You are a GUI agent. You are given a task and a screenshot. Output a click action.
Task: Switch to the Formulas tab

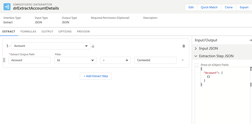point(28,32)
